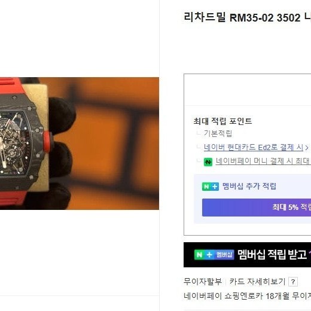Open the 네이버 현대카드 Ed2로 결제 시 link
Image resolution: width=311 pixels, height=311 pixels.
click(253, 148)
